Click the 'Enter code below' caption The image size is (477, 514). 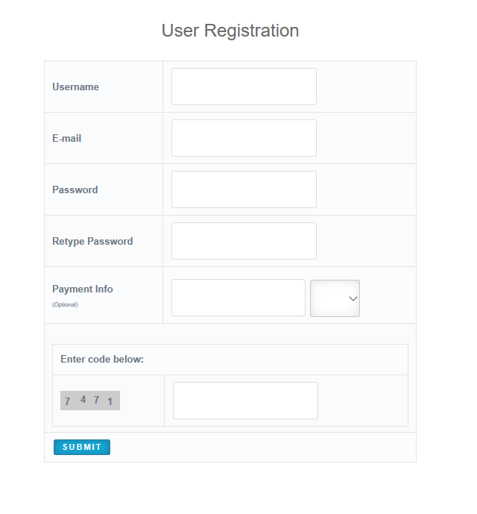pos(102,359)
